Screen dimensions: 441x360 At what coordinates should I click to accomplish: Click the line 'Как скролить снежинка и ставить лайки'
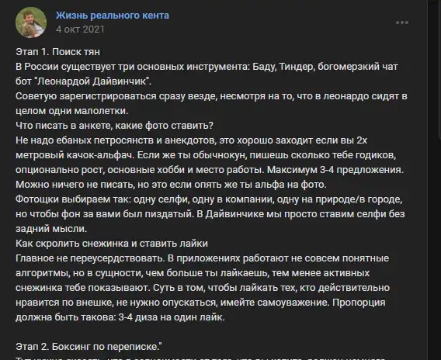pos(112,244)
